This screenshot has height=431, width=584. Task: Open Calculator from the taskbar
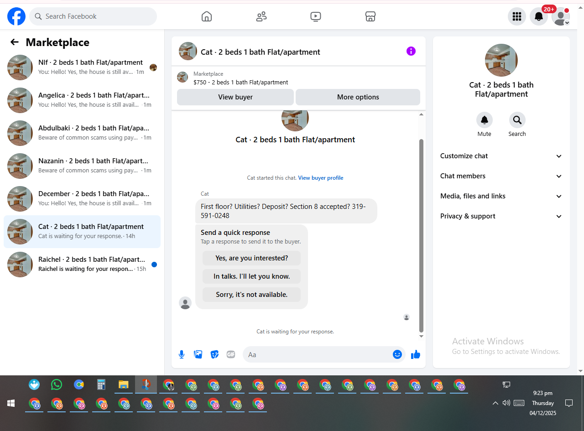point(101,384)
